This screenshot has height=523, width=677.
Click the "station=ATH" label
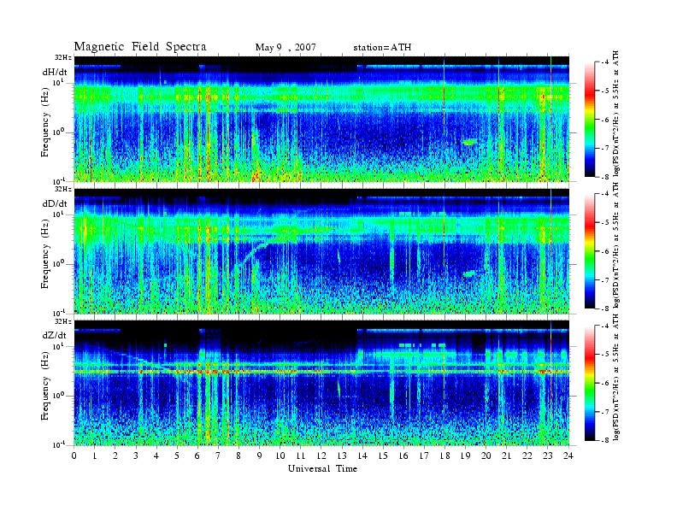coord(382,48)
